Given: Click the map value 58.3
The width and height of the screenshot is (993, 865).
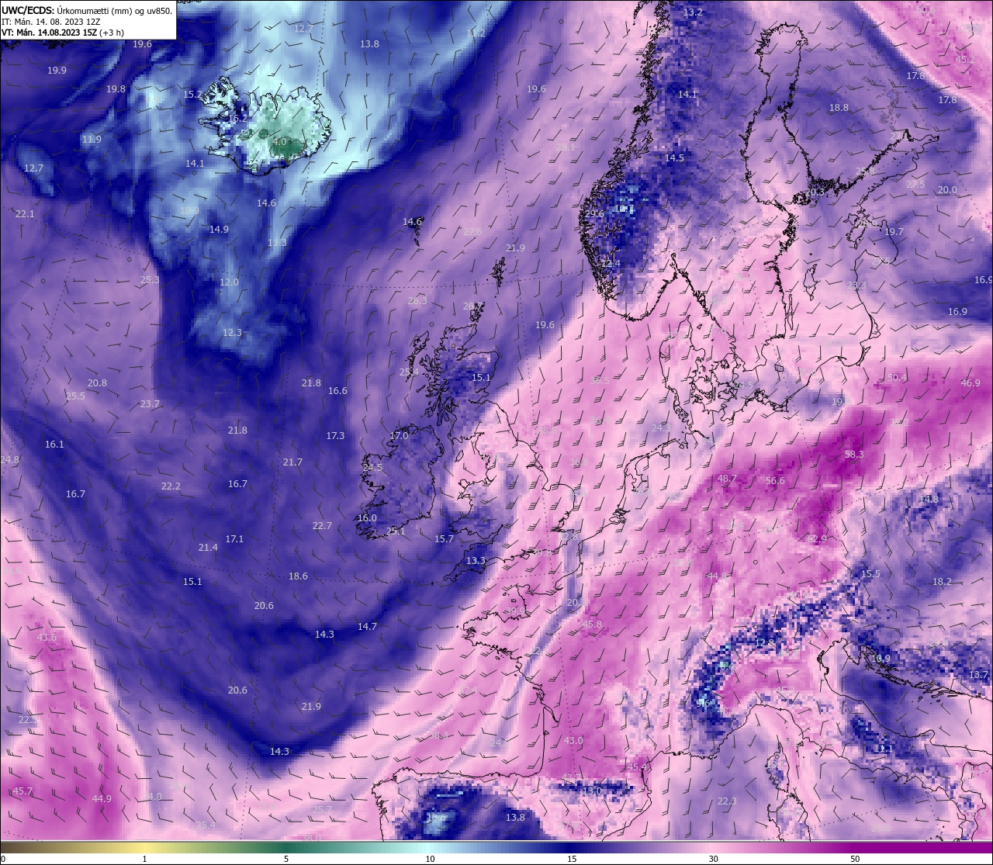Looking at the screenshot, I should 854,455.
